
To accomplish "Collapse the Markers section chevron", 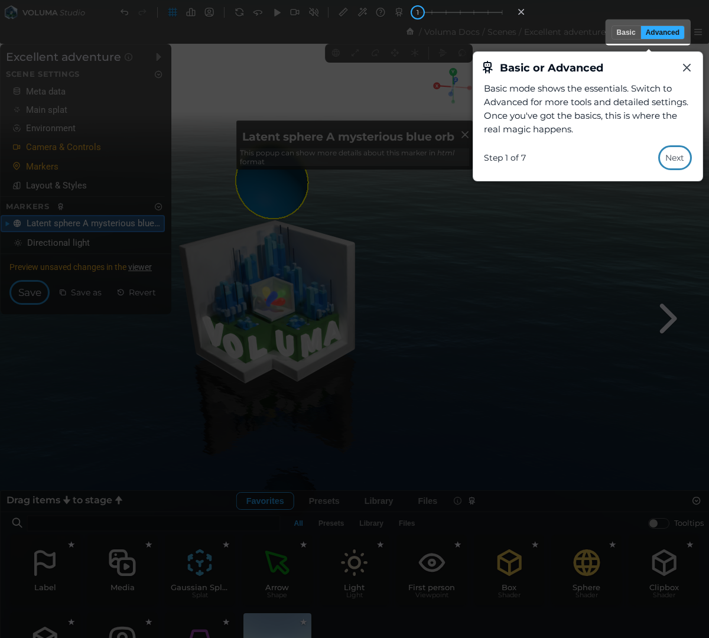I will pos(158,207).
